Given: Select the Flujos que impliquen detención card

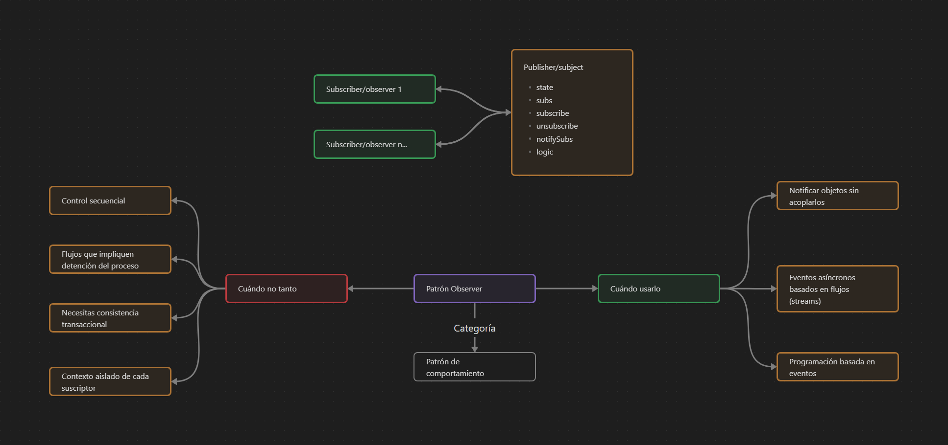Looking at the screenshot, I should [x=110, y=259].
